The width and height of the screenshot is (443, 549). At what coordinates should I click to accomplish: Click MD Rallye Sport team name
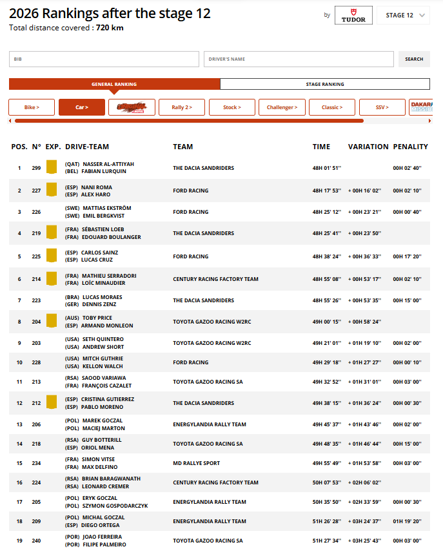point(197,463)
